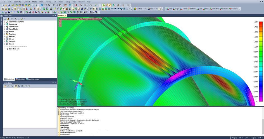Click the New model toolbar icon
This screenshot has height=139, width=264.
3,5
